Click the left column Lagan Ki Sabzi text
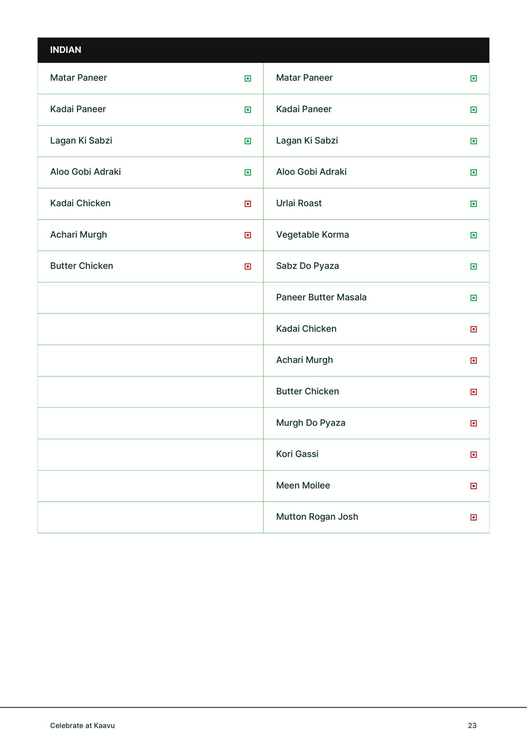The width and height of the screenshot is (527, 745). (x=81, y=141)
